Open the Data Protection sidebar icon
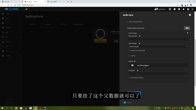The image size is (196, 110). click(3, 28)
